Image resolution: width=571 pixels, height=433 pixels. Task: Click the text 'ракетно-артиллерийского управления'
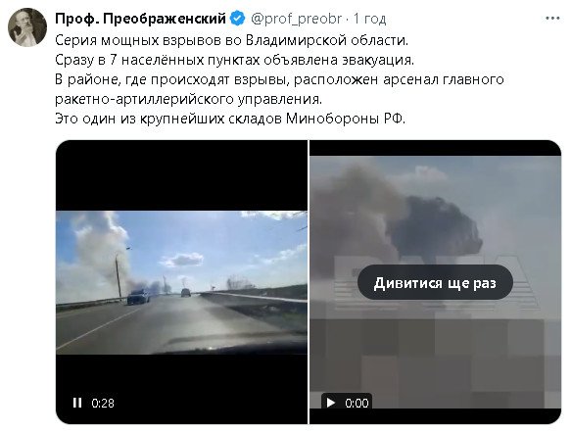pos(189,99)
